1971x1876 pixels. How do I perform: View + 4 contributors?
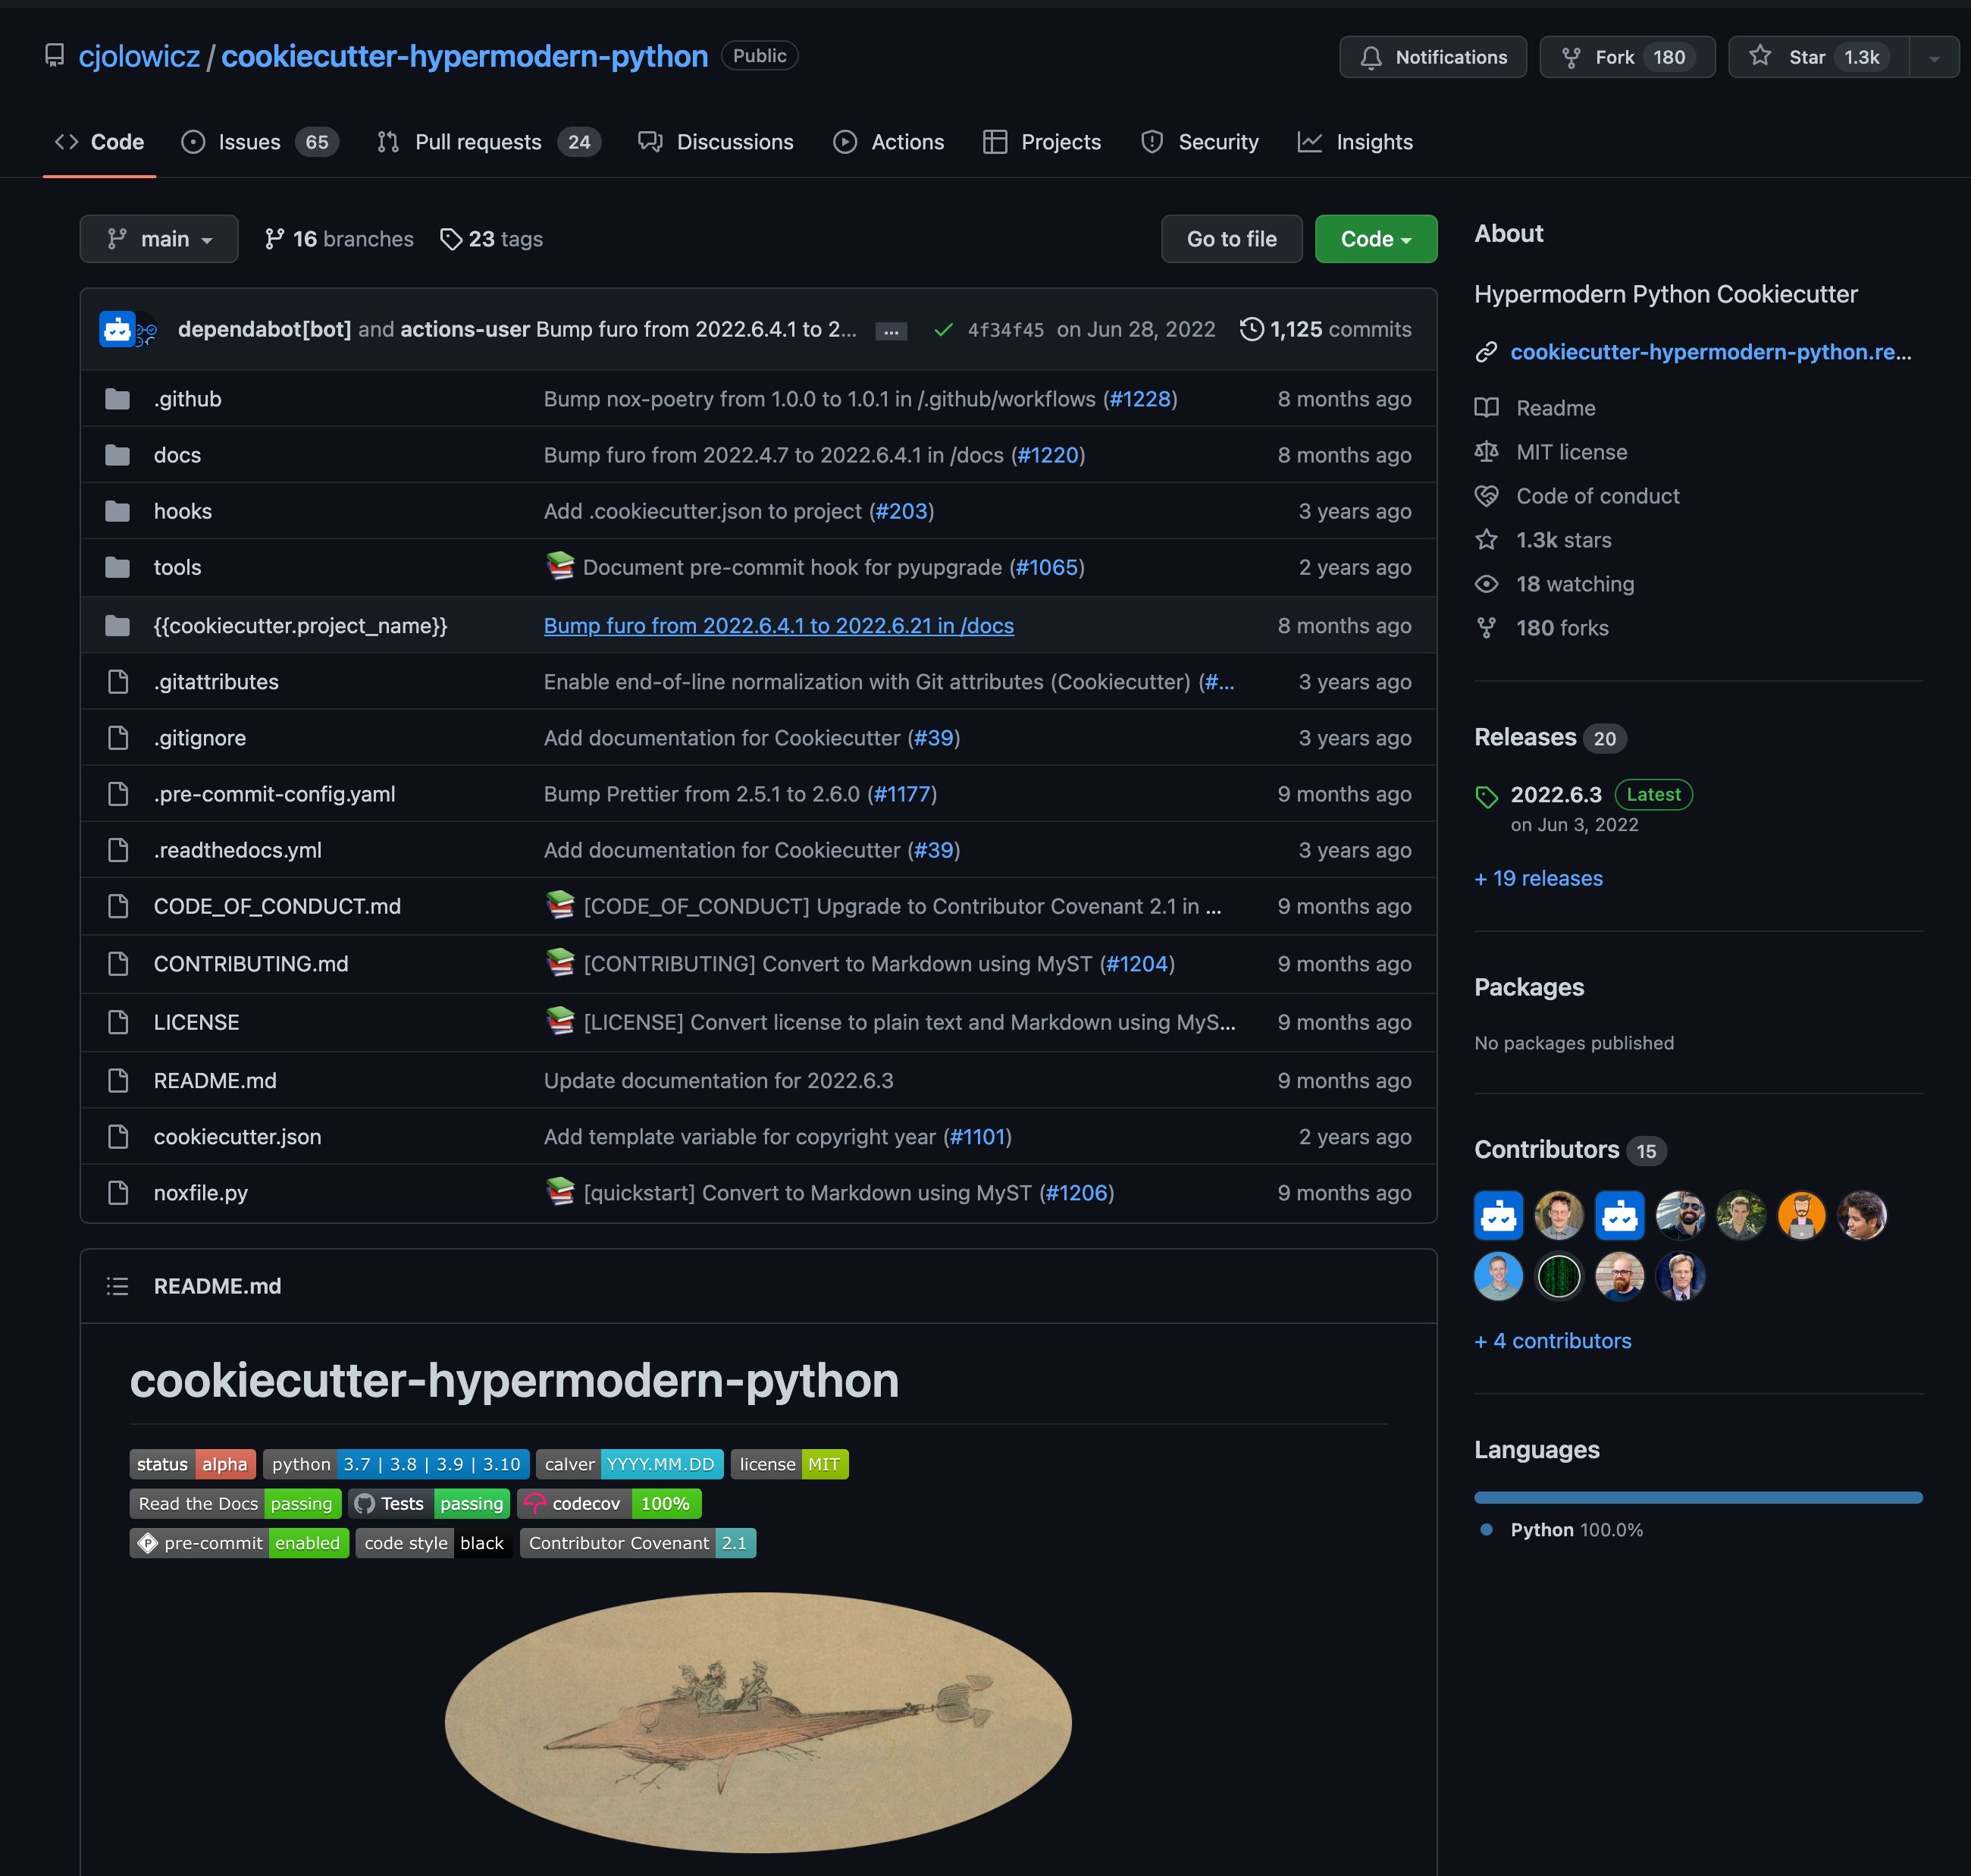tap(1553, 1341)
